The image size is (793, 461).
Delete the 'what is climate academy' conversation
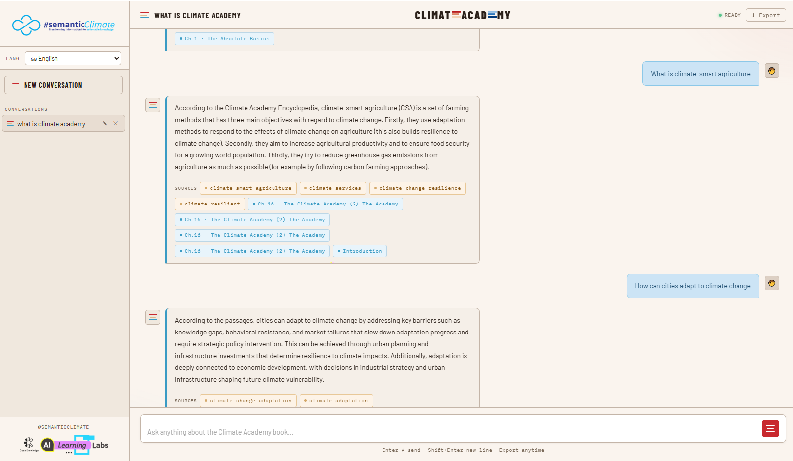coord(116,123)
